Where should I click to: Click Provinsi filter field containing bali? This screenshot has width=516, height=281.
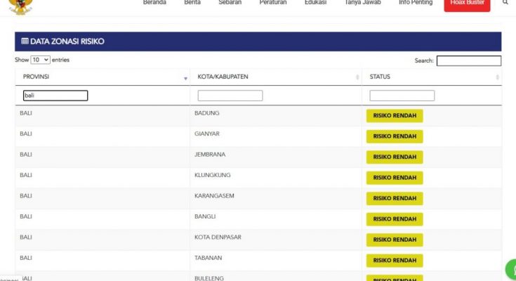pos(55,96)
